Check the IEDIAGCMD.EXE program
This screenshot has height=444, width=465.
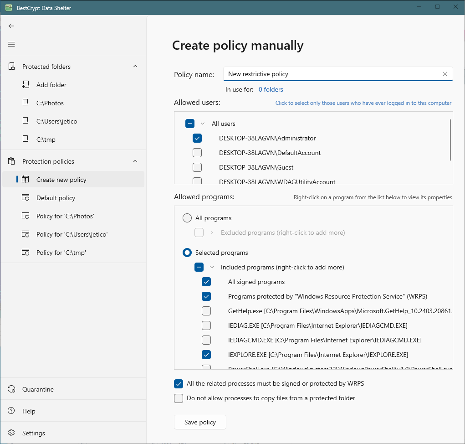(206, 340)
